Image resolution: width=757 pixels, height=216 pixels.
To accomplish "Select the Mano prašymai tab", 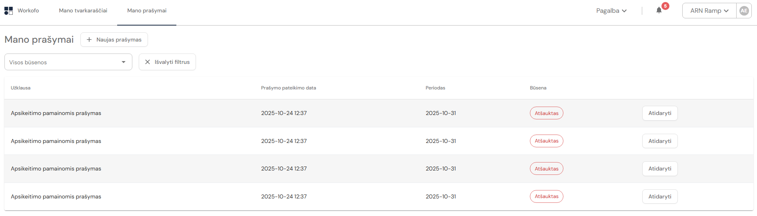I will click(147, 11).
